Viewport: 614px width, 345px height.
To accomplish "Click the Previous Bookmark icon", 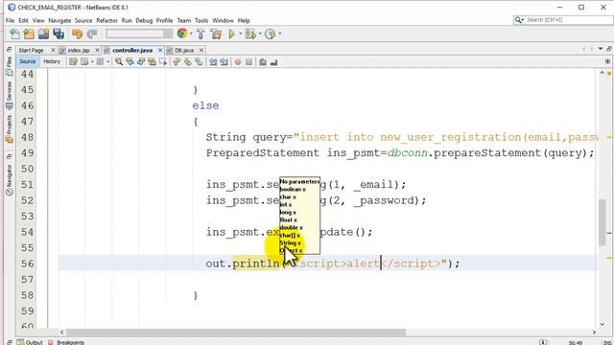I will [x=177, y=61].
